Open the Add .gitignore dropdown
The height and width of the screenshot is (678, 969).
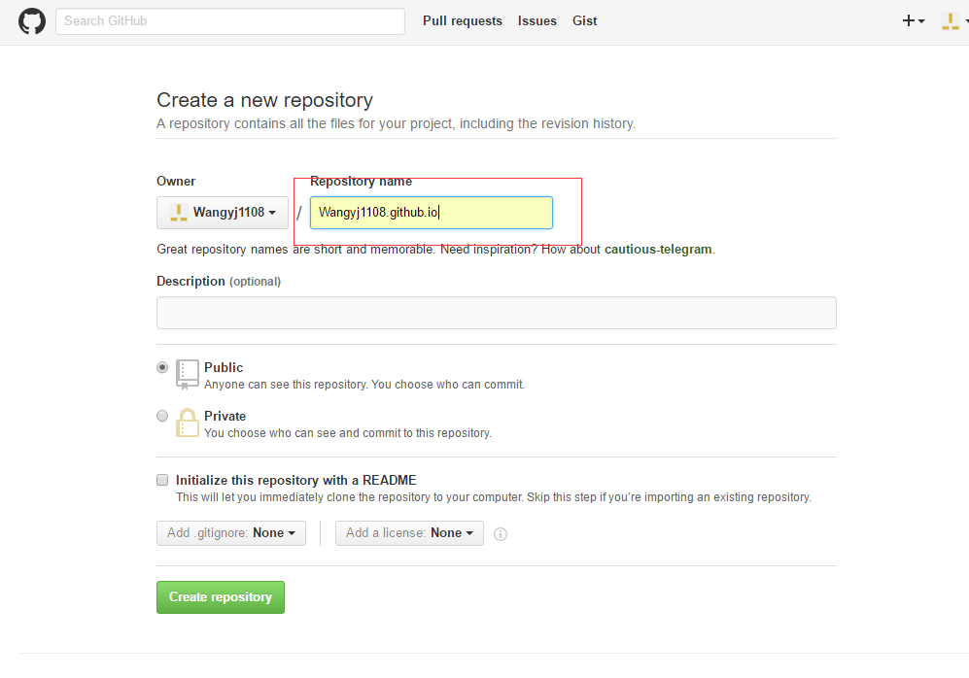click(231, 533)
